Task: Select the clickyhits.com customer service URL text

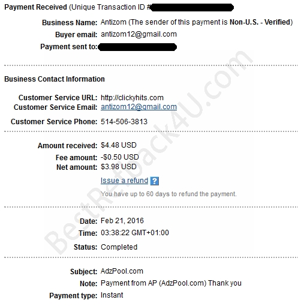Action: click(x=132, y=98)
